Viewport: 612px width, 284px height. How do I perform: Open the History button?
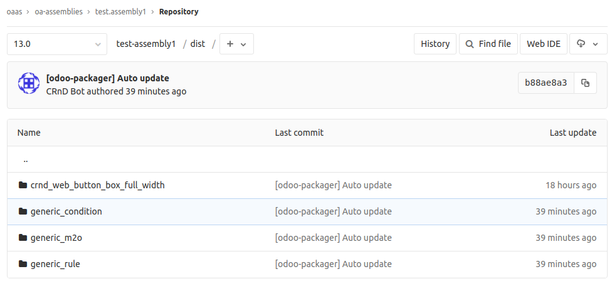[435, 44]
